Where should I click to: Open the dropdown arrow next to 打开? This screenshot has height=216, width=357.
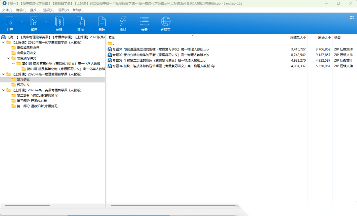(x=22, y=21)
